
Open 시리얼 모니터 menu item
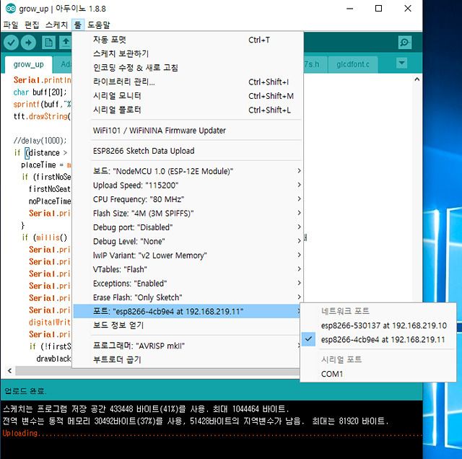pos(188,96)
